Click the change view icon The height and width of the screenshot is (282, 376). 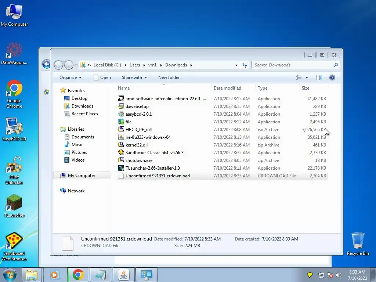point(299,77)
